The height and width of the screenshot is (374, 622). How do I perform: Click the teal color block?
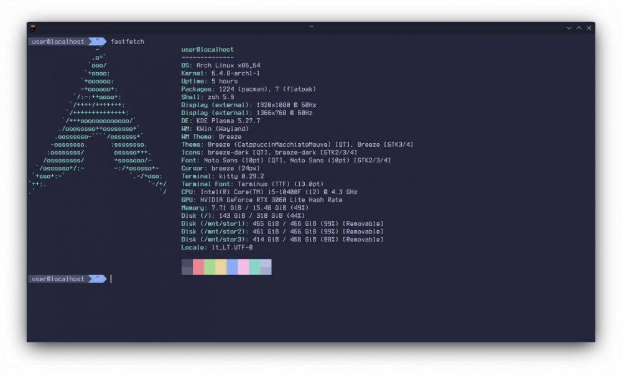(x=254, y=267)
